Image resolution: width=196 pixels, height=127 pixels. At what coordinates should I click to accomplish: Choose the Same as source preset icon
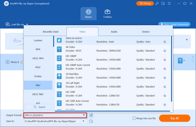click(x=59, y=40)
